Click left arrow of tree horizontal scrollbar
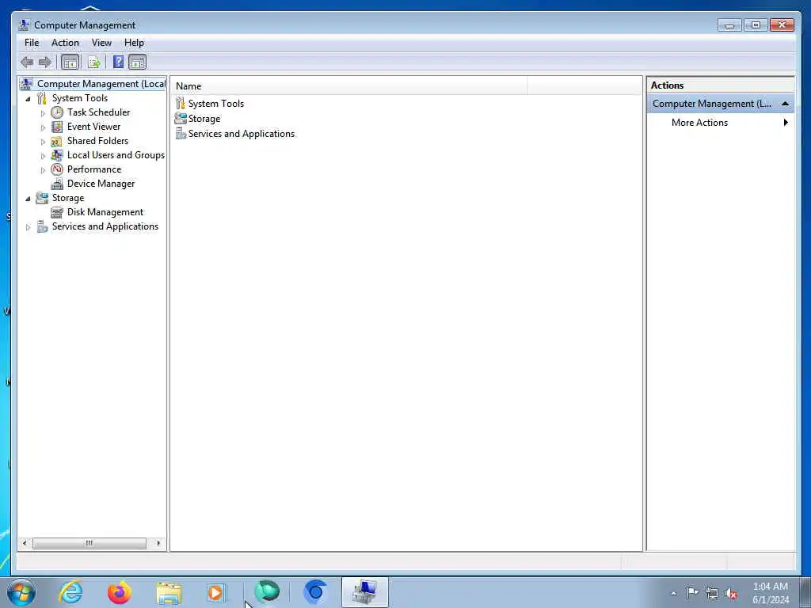Image resolution: width=811 pixels, height=608 pixels. click(x=25, y=543)
